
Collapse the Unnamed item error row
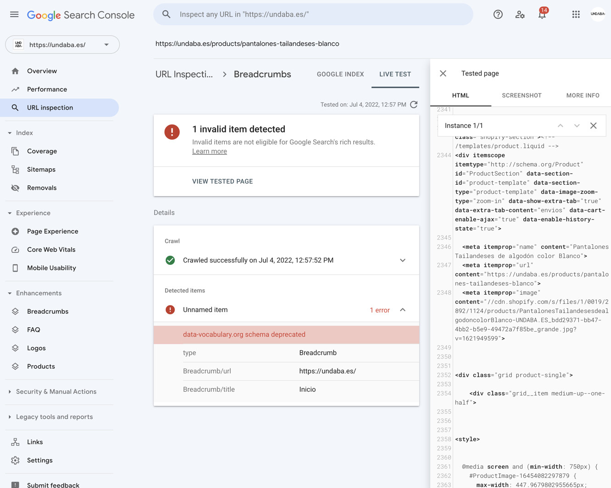402,310
